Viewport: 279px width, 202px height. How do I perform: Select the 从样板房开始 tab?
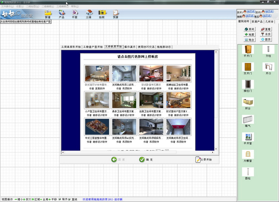(113, 47)
